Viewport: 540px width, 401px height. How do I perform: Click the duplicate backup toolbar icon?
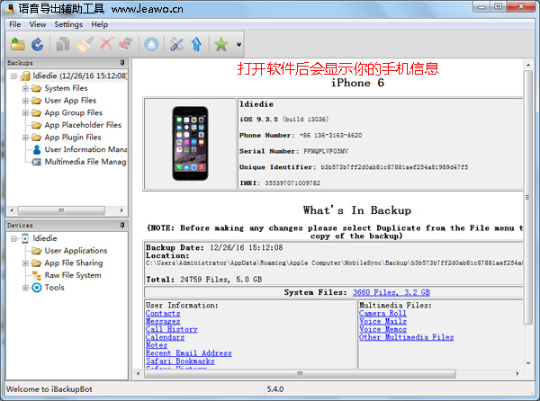tap(63, 44)
